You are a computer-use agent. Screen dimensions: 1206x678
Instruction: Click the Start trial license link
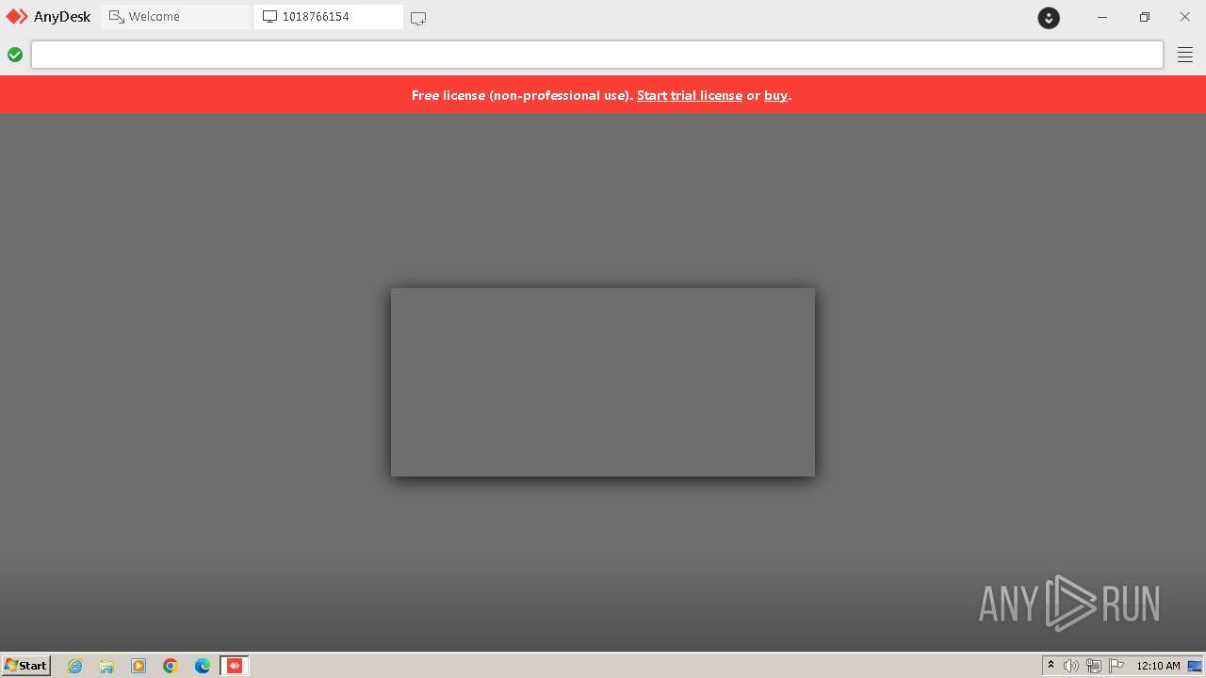pyautogui.click(x=690, y=95)
